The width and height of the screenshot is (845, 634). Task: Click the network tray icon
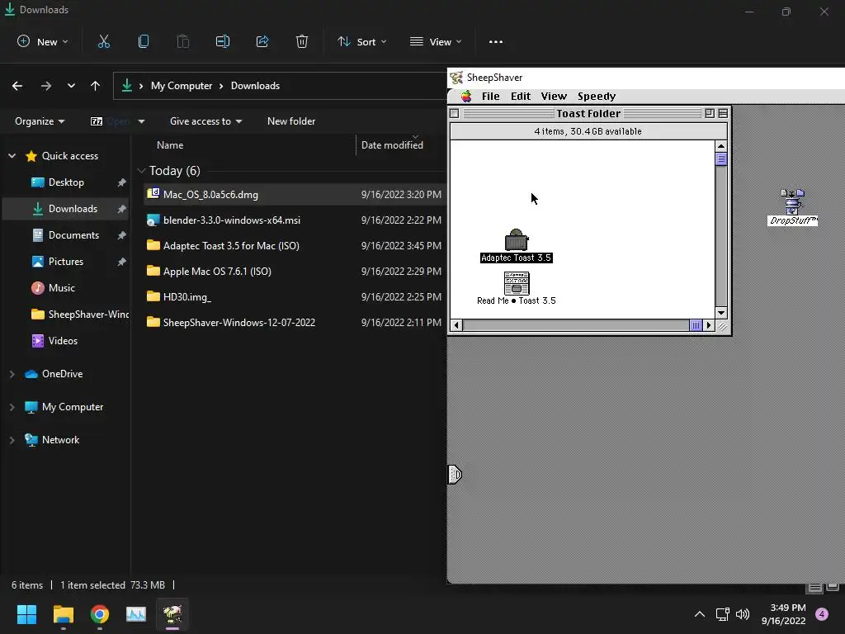click(x=722, y=614)
